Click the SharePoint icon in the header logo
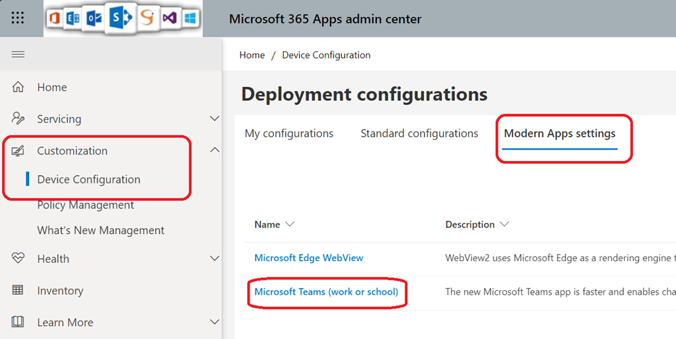This screenshot has height=339, width=676. [x=120, y=18]
